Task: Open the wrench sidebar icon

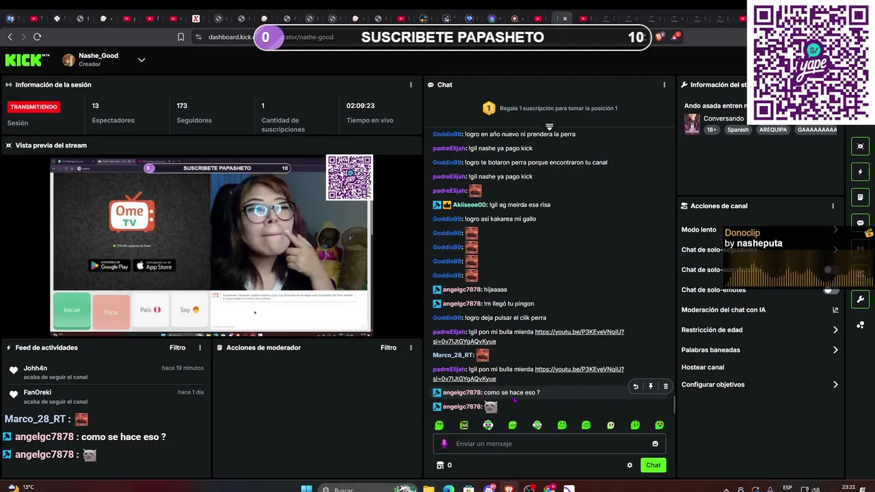Action: (x=860, y=299)
